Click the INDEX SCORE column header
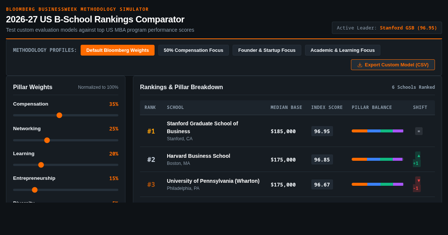Viewport: 448px width, 235px height. coord(327,107)
